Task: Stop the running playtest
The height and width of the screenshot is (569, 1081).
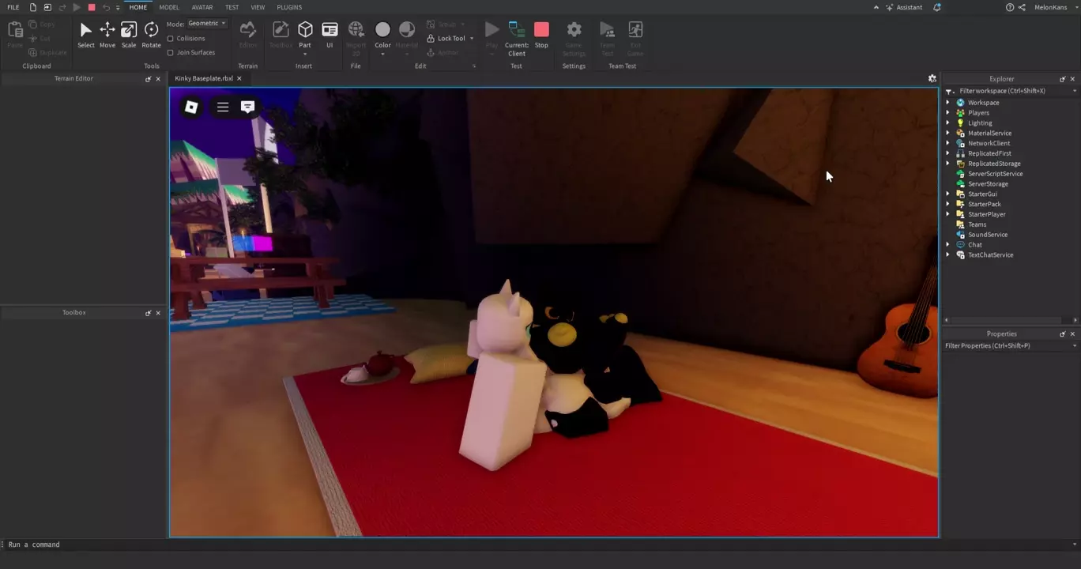Action: [541, 34]
